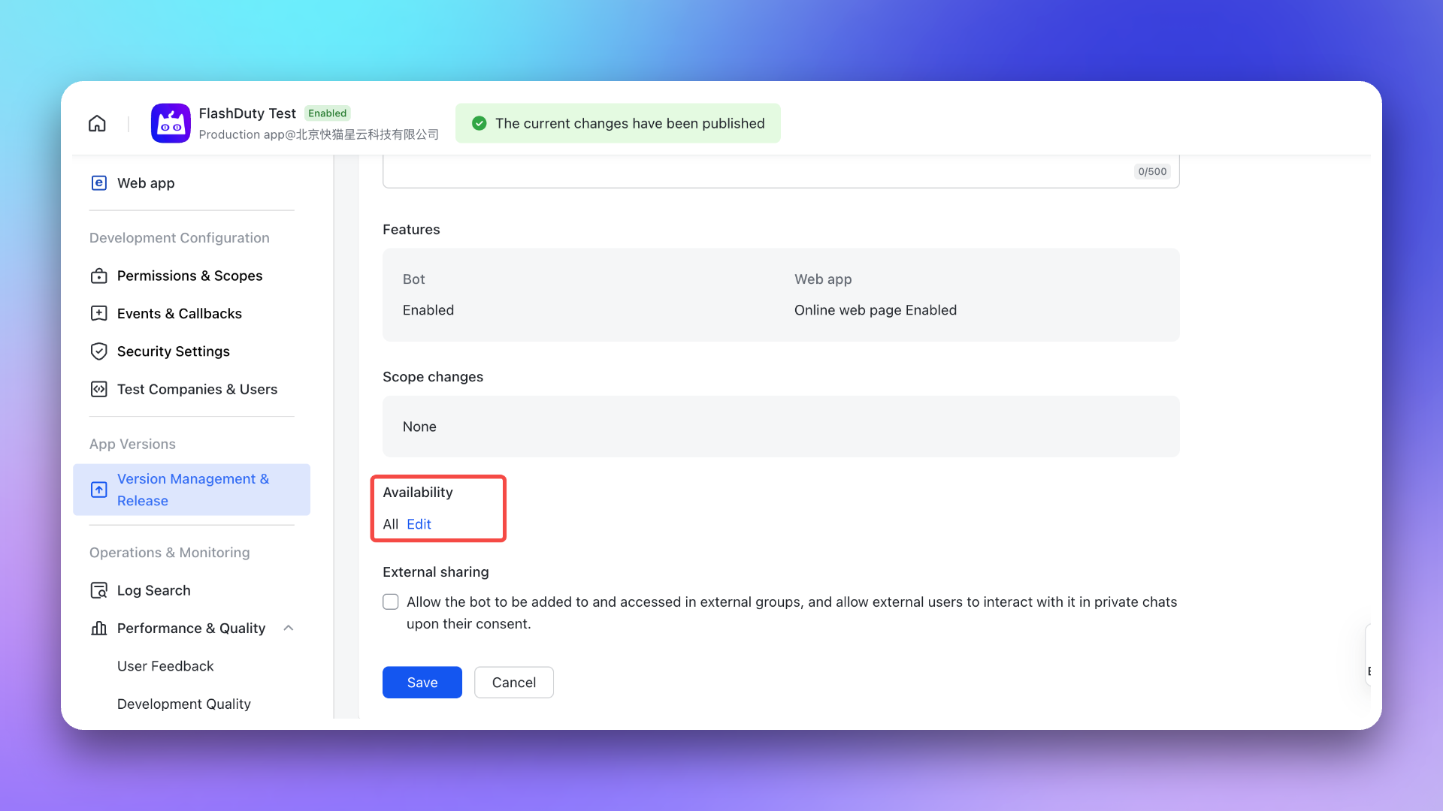Click the partially hidden right-edge floating tab

pos(1369,655)
